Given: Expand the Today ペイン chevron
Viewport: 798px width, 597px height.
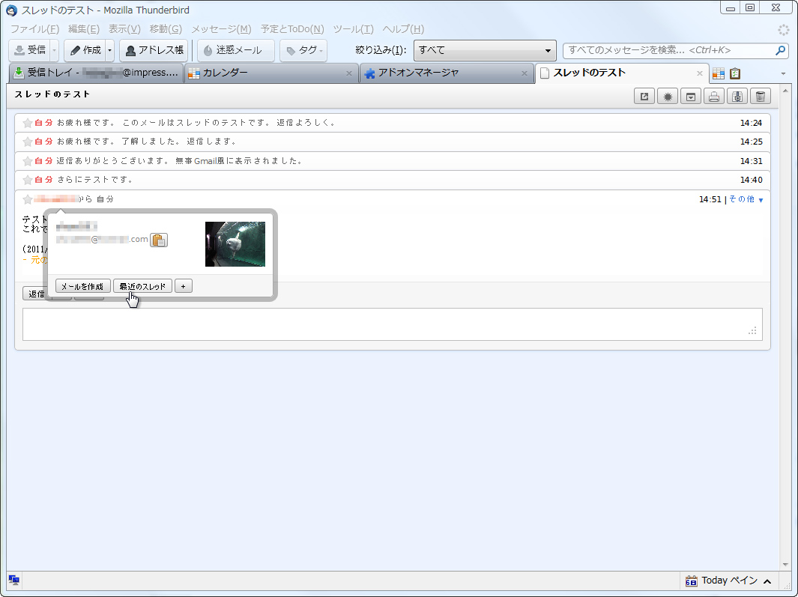Looking at the screenshot, I should 767,581.
